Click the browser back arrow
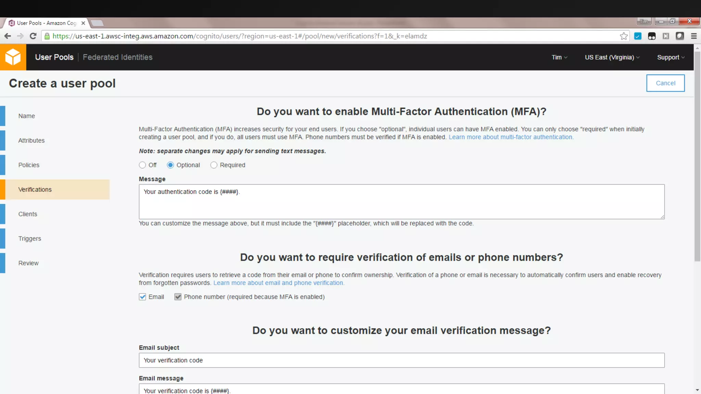 click(x=8, y=36)
